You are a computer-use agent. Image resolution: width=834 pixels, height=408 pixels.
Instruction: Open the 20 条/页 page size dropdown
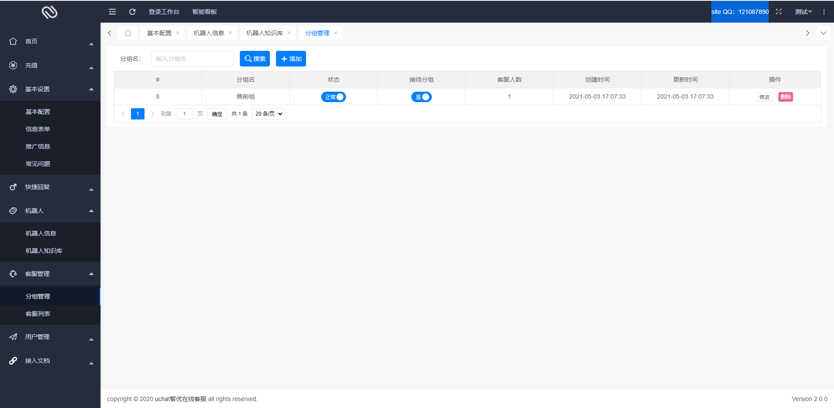268,114
